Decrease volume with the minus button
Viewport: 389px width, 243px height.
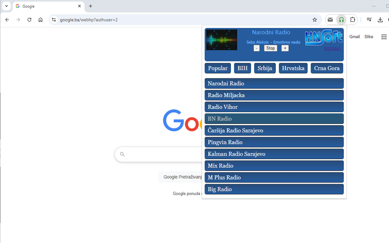click(x=256, y=48)
